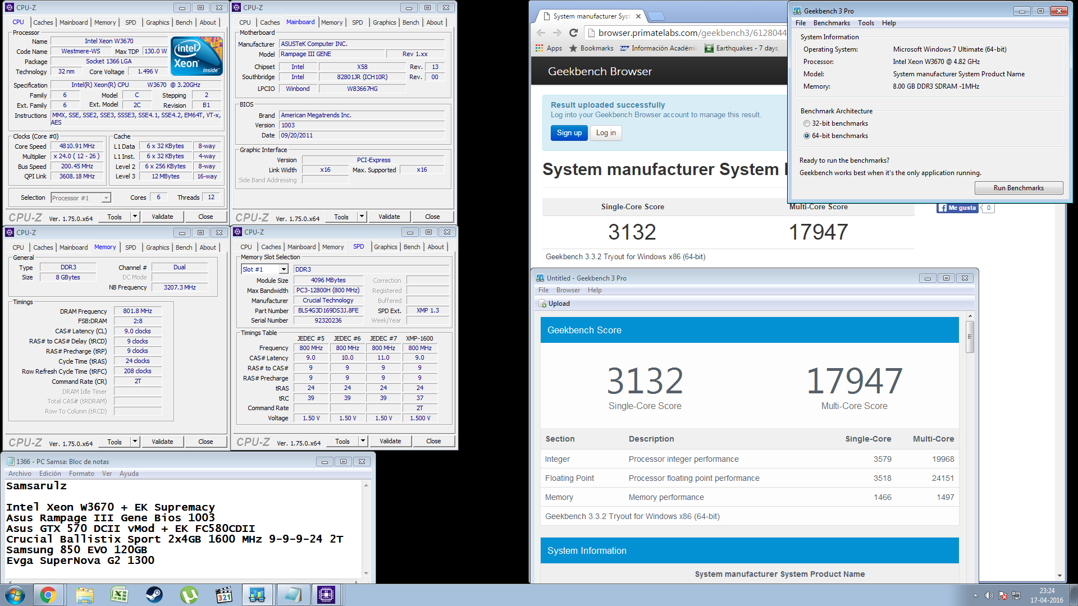This screenshot has height=606, width=1078.
Task: Show hidden tray icons arrow
Action: 975,595
